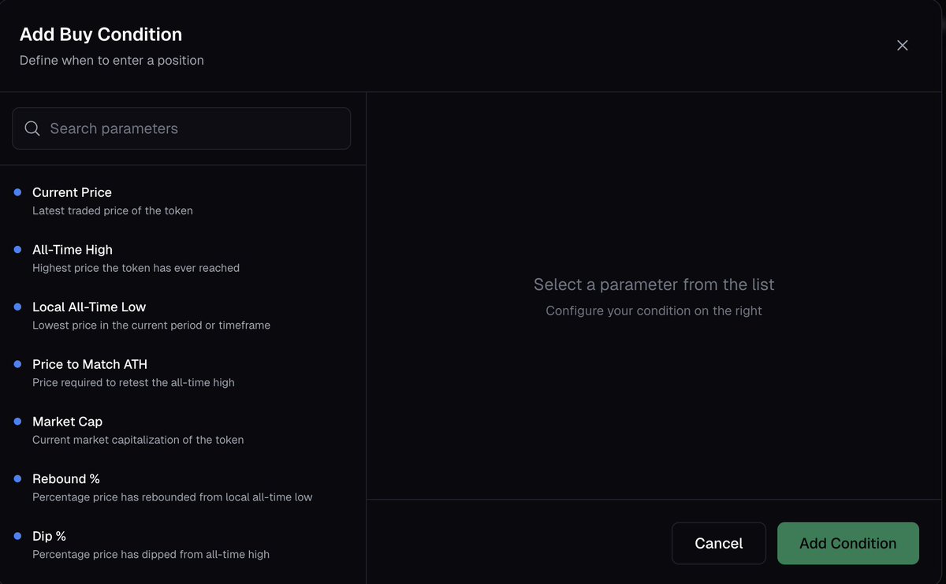Click 'Percentage price has rebounded from local all-time low'
The image size is (946, 584).
(x=173, y=497)
